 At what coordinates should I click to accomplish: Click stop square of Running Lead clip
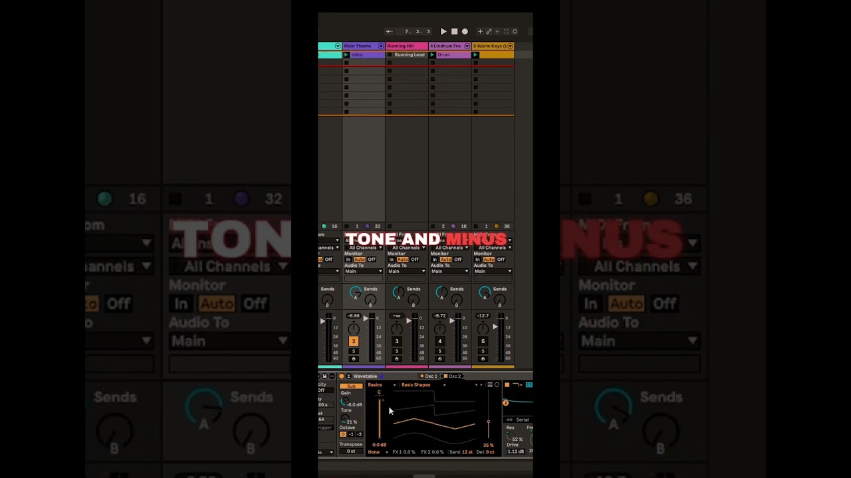tap(390, 54)
